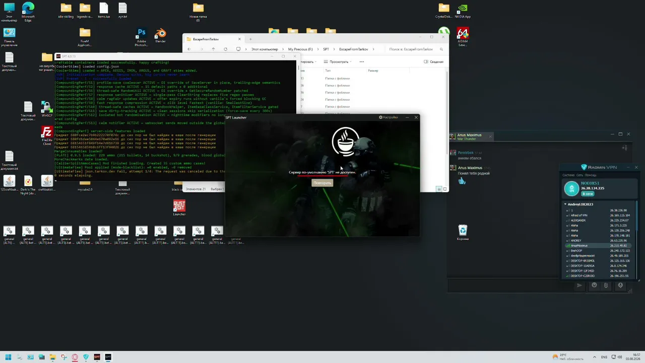Click the Сведения details button in File Explorer
The height and width of the screenshot is (363, 645).
[434, 62]
